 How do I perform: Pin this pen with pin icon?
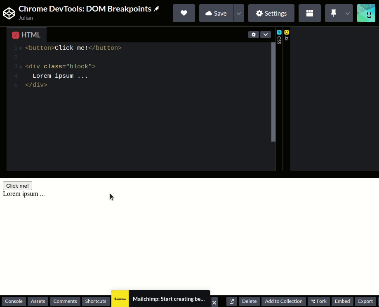[334, 13]
